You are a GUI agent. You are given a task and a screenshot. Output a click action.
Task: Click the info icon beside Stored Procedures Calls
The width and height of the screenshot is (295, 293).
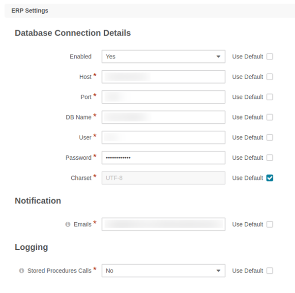[22, 271]
